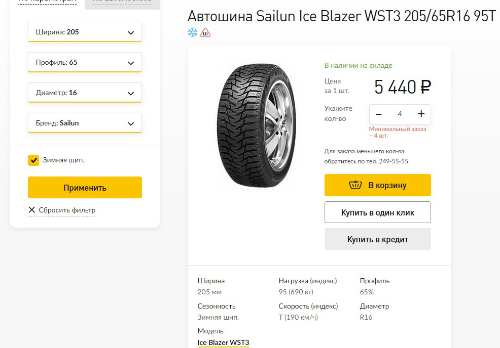The height and width of the screenshot is (348, 500).
Task: Decrease quantity with the minus icon
Action: 378,114
